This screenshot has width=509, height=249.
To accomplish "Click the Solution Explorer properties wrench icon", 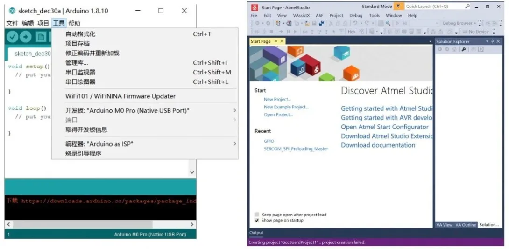I will 464,49.
